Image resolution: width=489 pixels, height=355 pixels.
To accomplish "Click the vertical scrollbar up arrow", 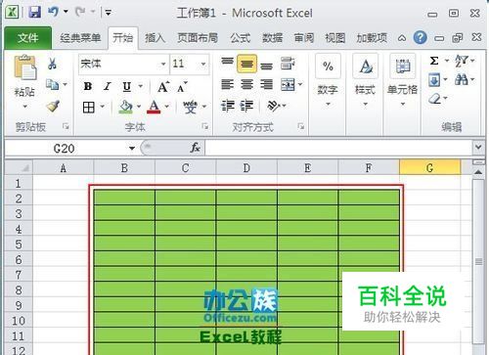I will tap(478, 172).
